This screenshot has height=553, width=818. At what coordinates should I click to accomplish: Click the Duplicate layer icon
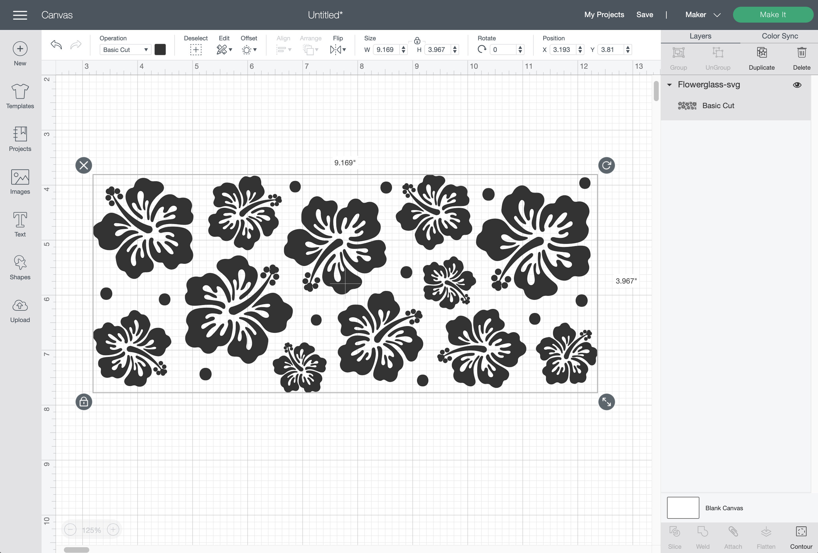(761, 53)
